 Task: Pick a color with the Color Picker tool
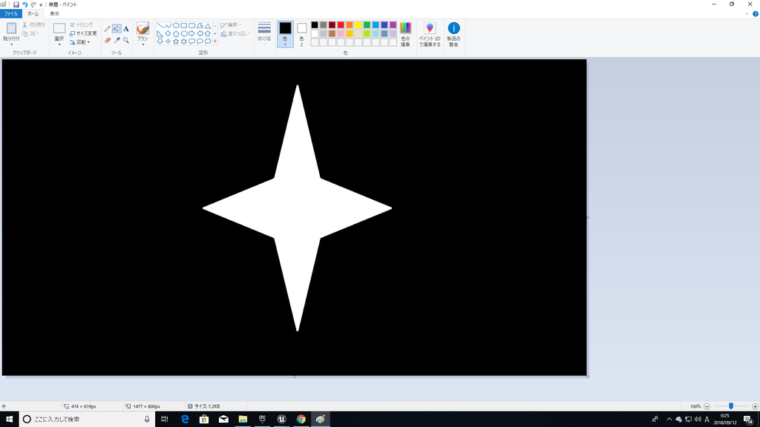pyautogui.click(x=117, y=39)
